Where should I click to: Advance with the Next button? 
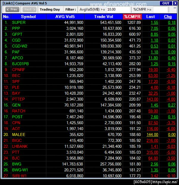30,10
